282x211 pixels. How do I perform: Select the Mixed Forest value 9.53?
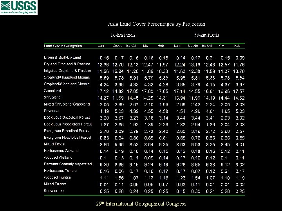pyautogui.click(x=196, y=145)
